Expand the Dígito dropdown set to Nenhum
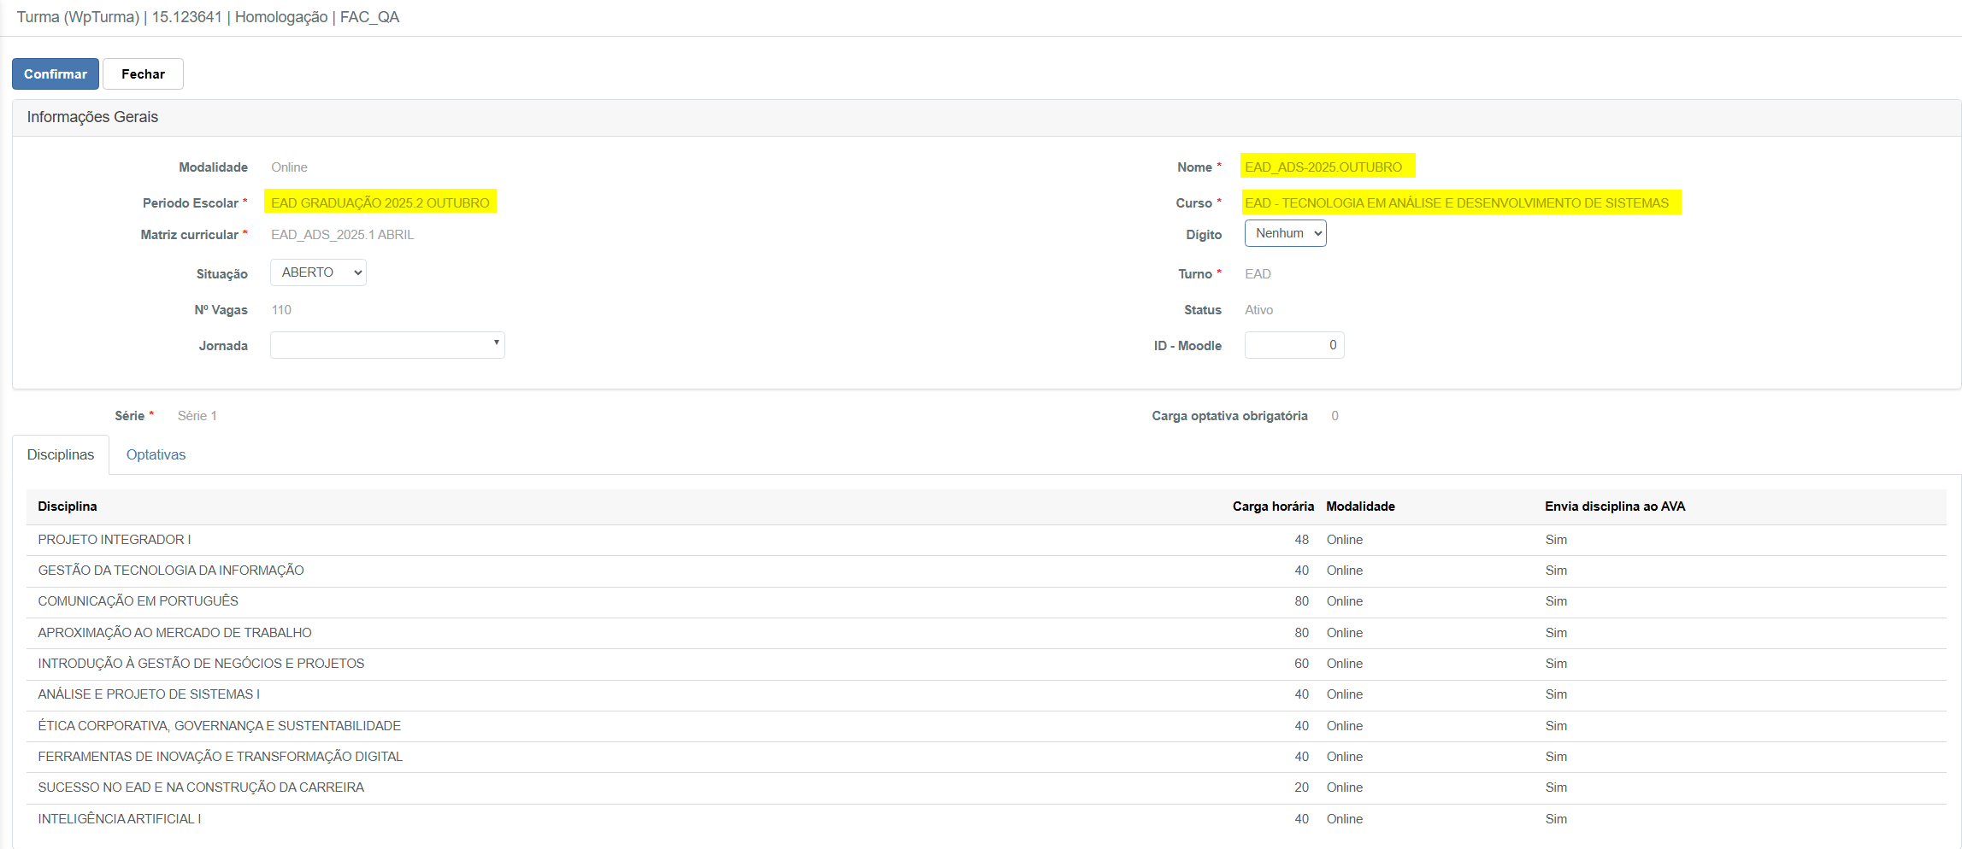1962x849 pixels. tap(1285, 233)
